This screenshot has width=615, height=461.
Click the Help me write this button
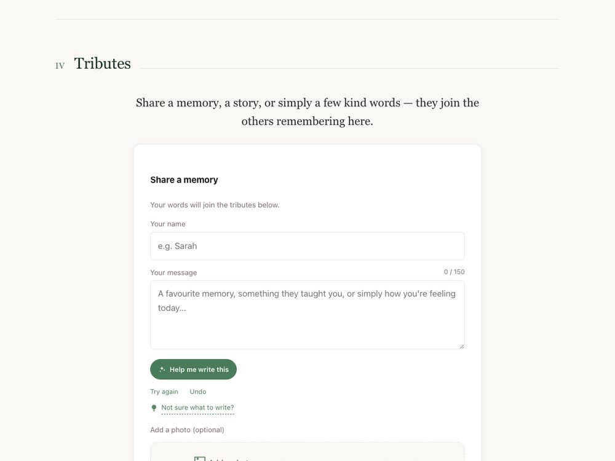coord(193,369)
